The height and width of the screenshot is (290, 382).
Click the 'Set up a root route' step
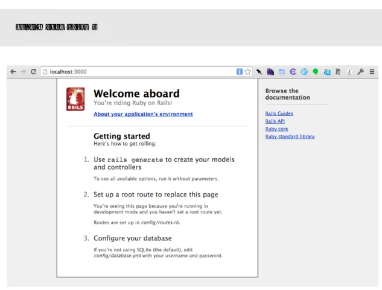pyautogui.click(x=156, y=195)
